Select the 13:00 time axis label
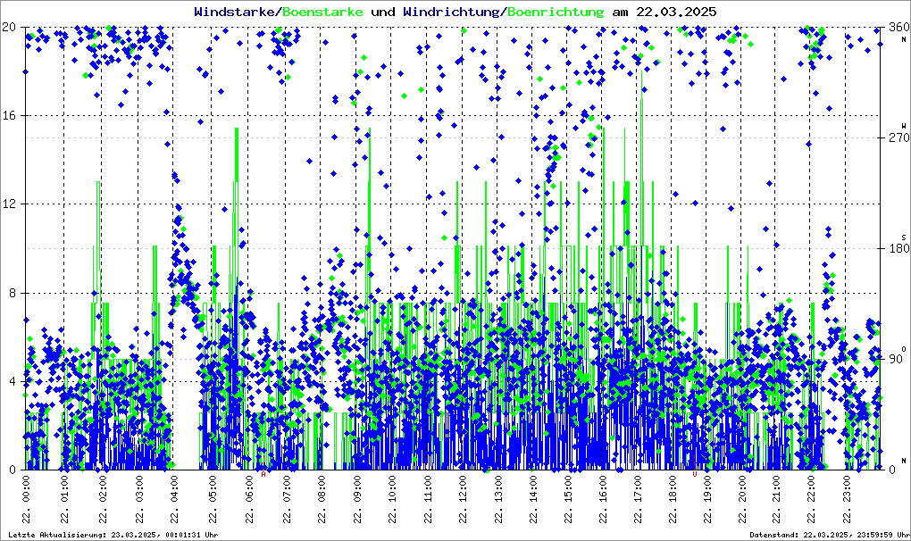Viewport: 911px width, 541px height. click(x=498, y=499)
